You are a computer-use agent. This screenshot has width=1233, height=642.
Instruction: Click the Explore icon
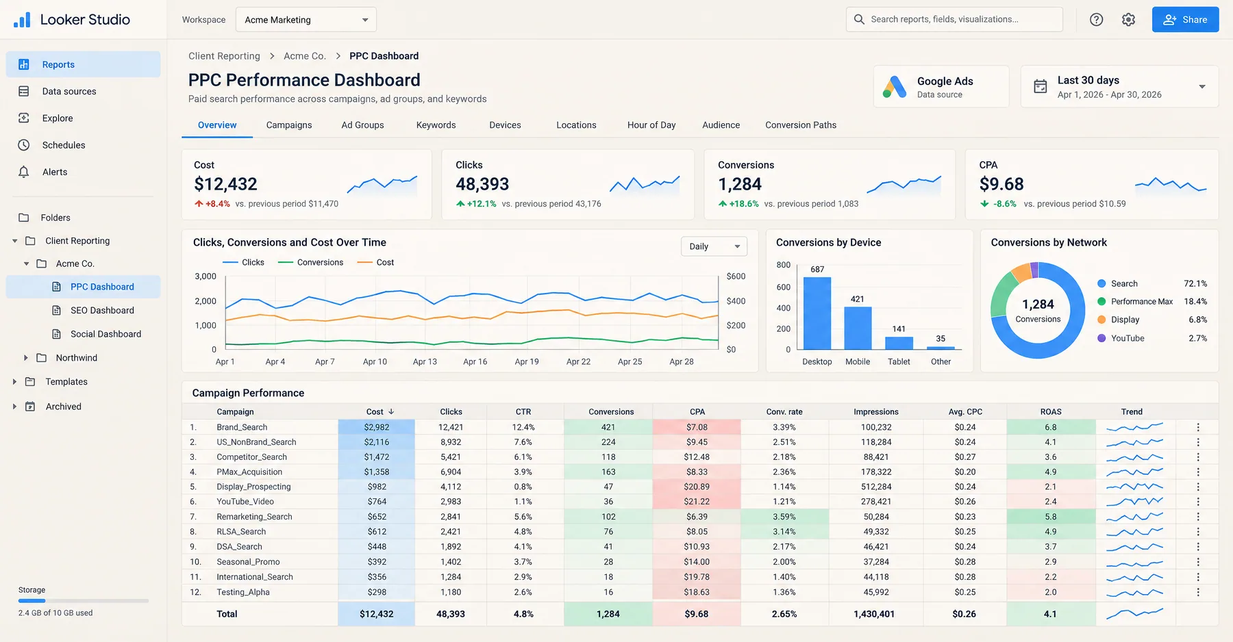click(24, 118)
